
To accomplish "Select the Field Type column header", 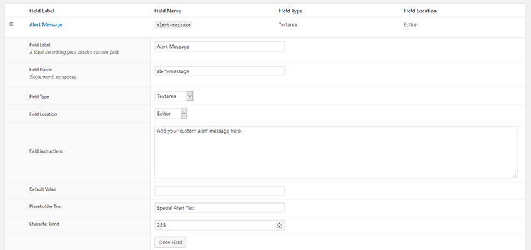I will (290, 11).
